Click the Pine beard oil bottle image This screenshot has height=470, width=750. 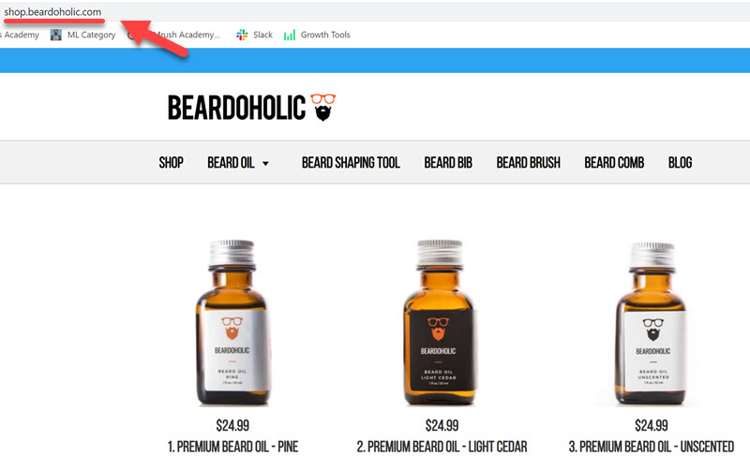coord(232,323)
